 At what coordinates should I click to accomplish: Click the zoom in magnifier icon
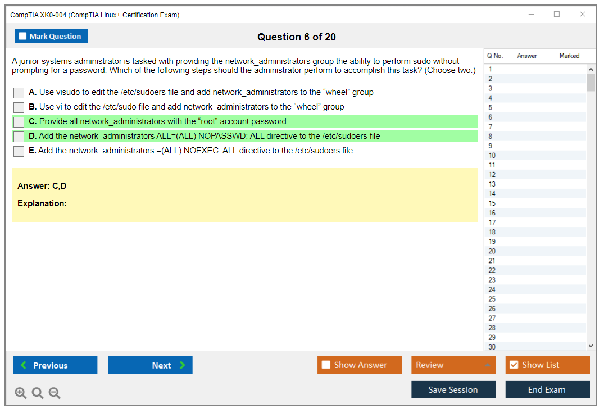coord(21,393)
